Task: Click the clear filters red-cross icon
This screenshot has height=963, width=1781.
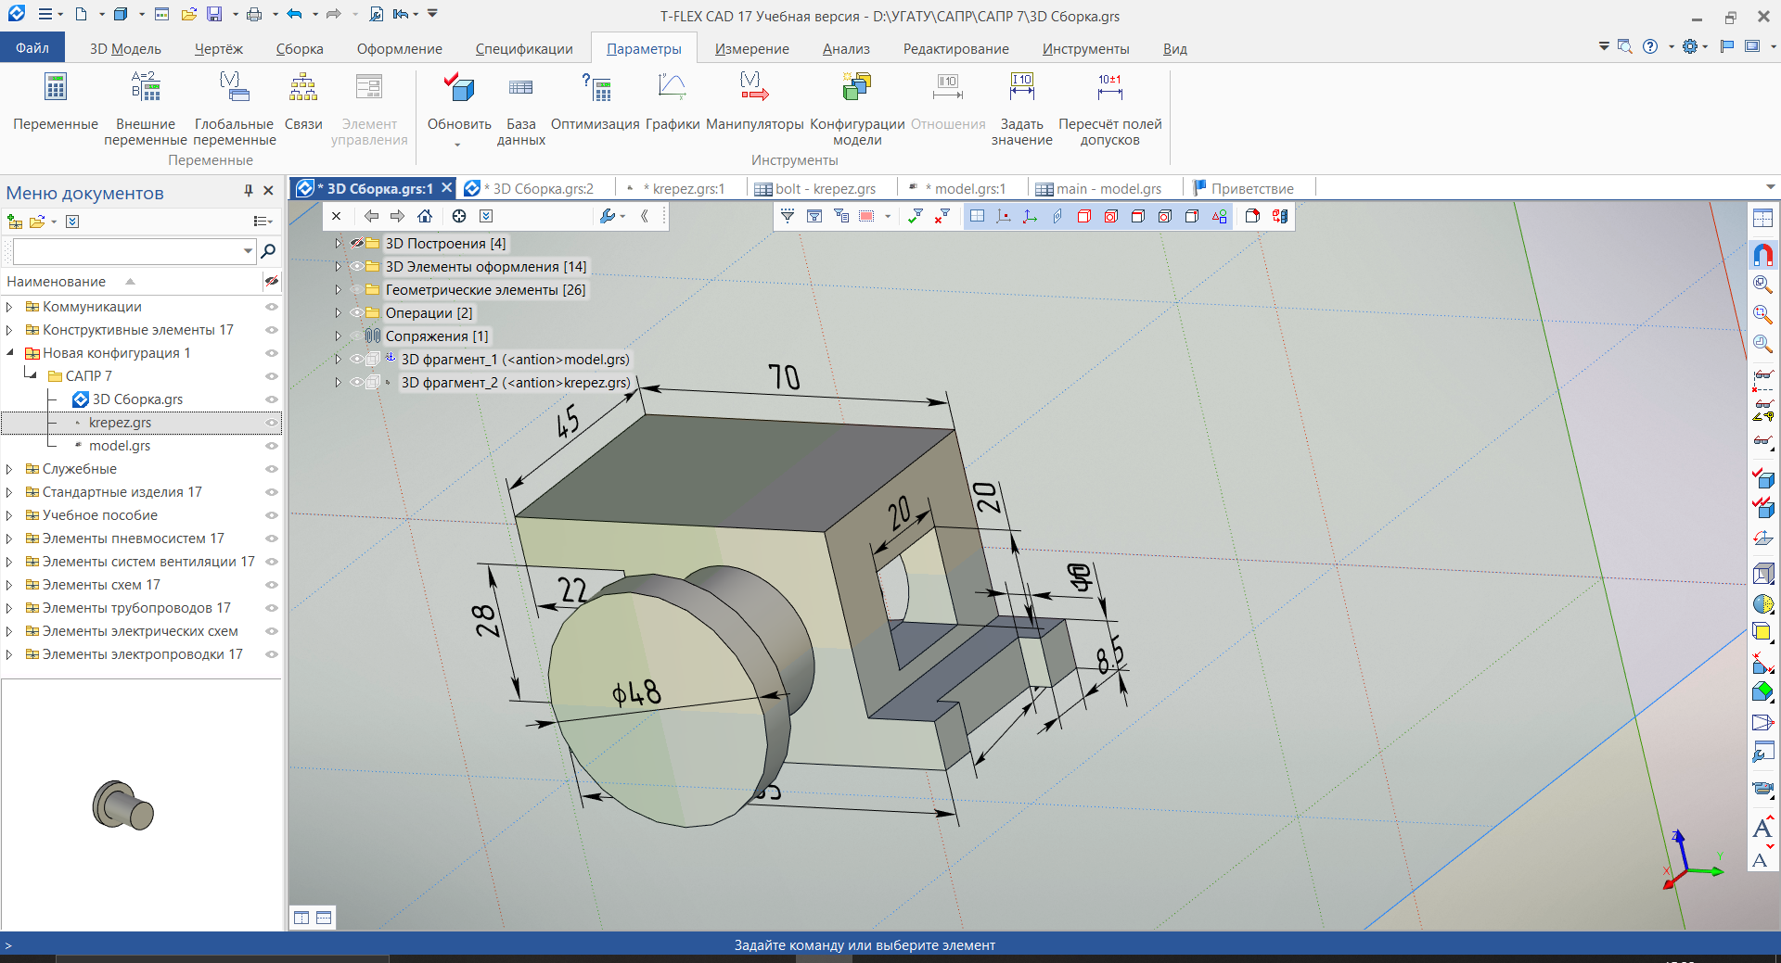Action: (x=942, y=216)
